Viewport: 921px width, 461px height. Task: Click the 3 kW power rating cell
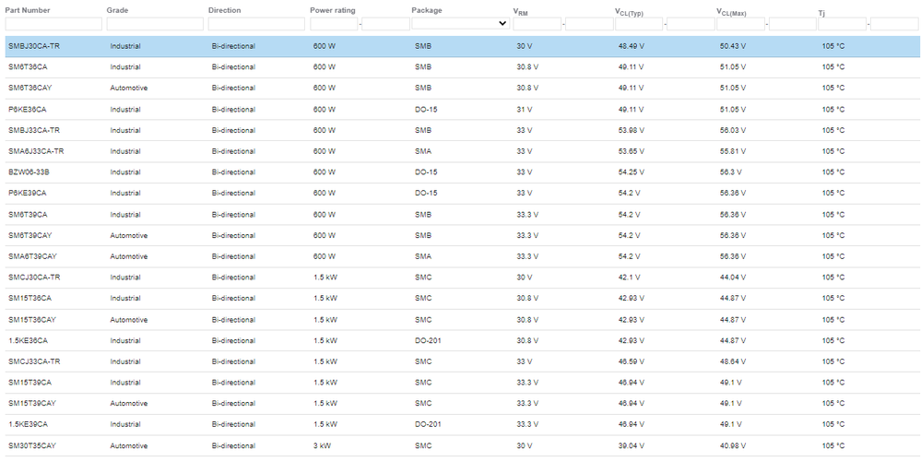[322, 445]
